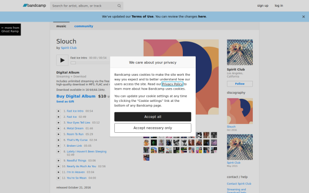
Task: Open the Room To Run track link
Action: (x=75, y=134)
